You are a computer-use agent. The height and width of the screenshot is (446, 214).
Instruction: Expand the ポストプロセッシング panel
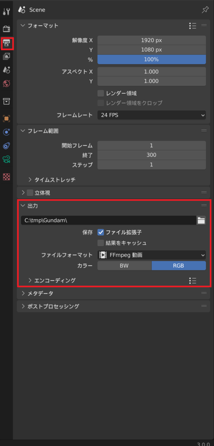point(23,306)
